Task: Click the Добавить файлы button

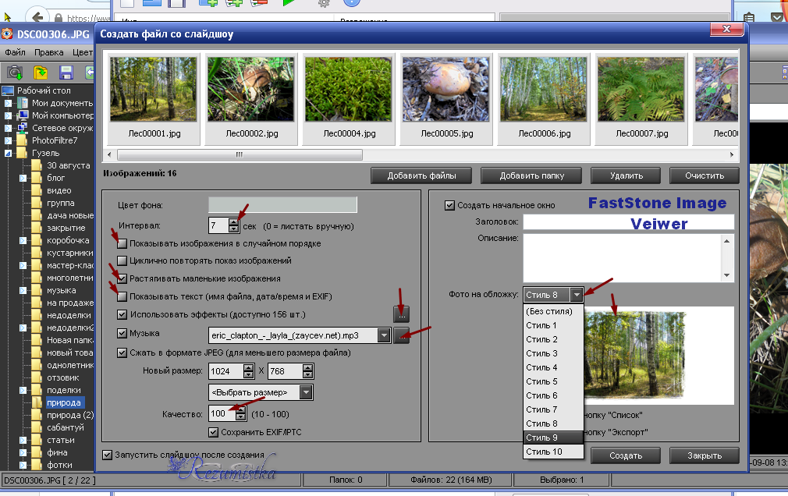Action: [x=421, y=176]
